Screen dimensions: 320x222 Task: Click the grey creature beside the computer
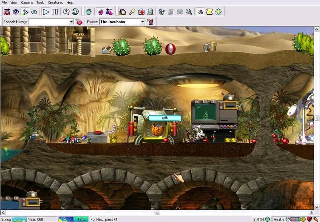[x=194, y=134]
